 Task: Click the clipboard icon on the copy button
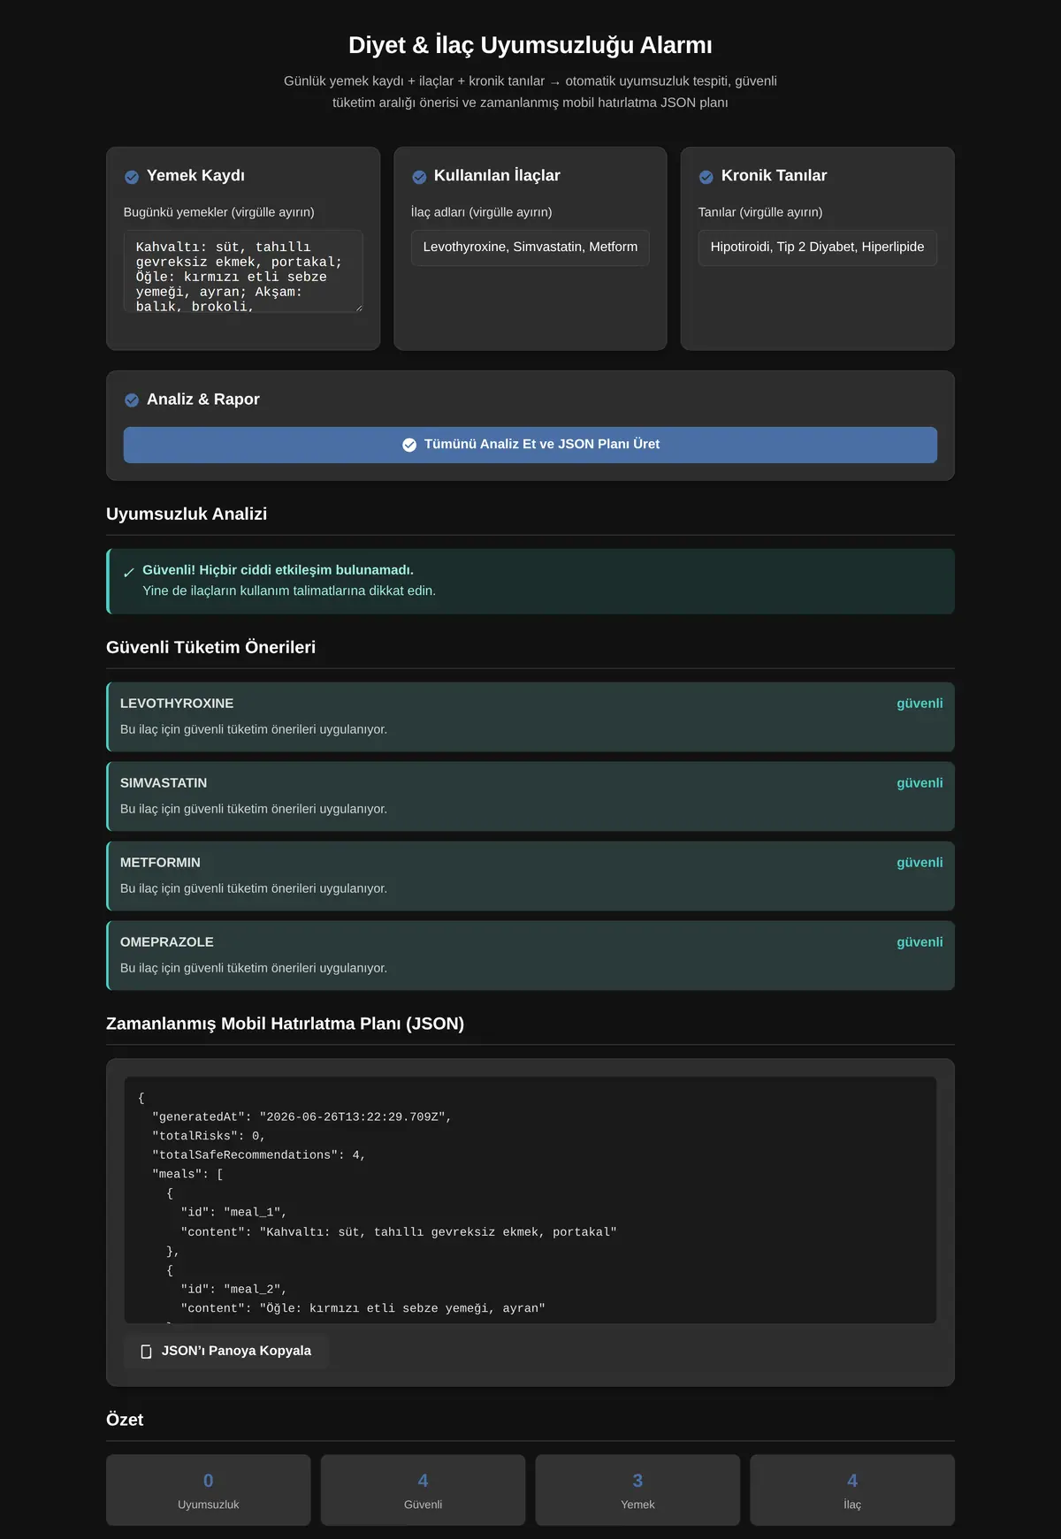click(147, 1352)
